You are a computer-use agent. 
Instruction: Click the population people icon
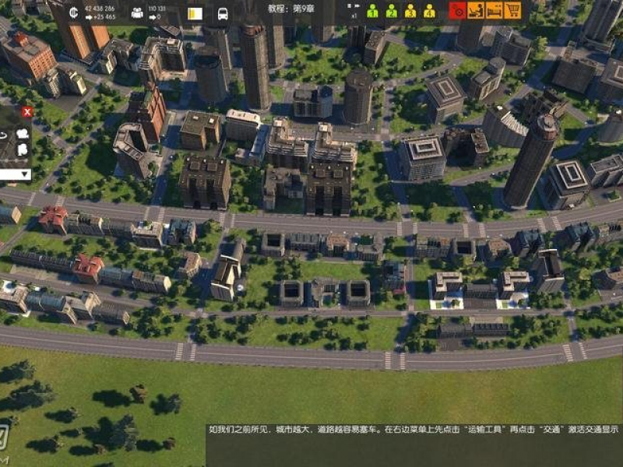coord(137,13)
